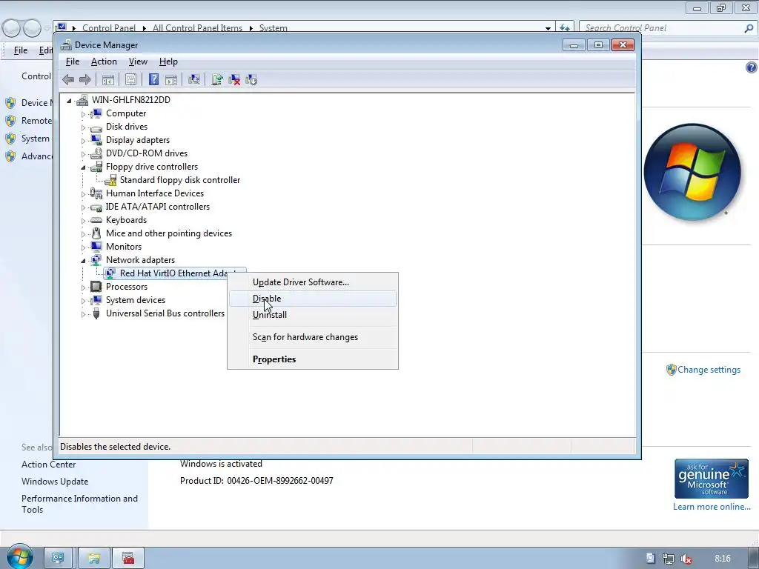Click the blue Help question mark toolbar icon
The image size is (759, 569).
(x=153, y=80)
